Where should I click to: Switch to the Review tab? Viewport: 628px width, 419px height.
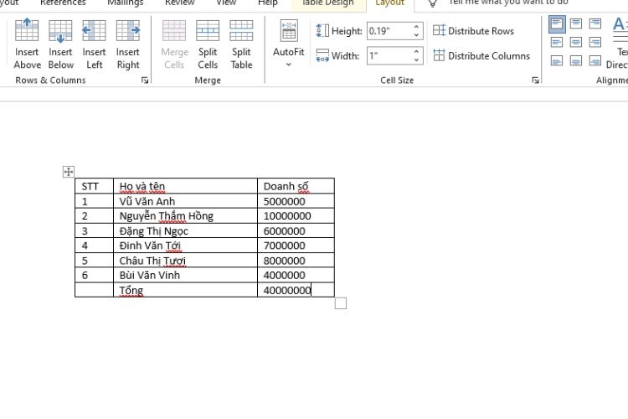coord(180,3)
